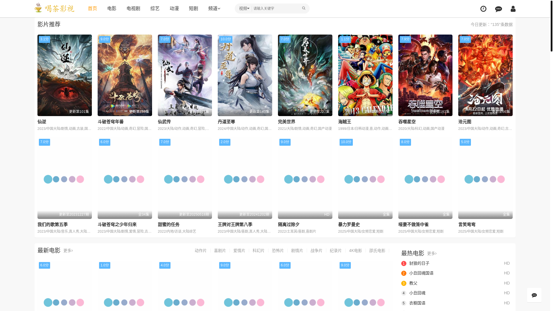This screenshot has height=311, width=553.
Task: Open hot movie 小丑回魂国语
Action: click(421, 273)
